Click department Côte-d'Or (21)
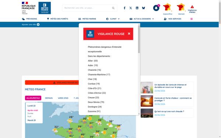 [x=94, y=88]
